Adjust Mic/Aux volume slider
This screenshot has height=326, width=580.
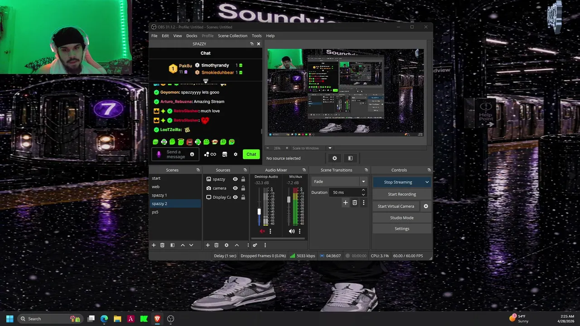pos(289,200)
